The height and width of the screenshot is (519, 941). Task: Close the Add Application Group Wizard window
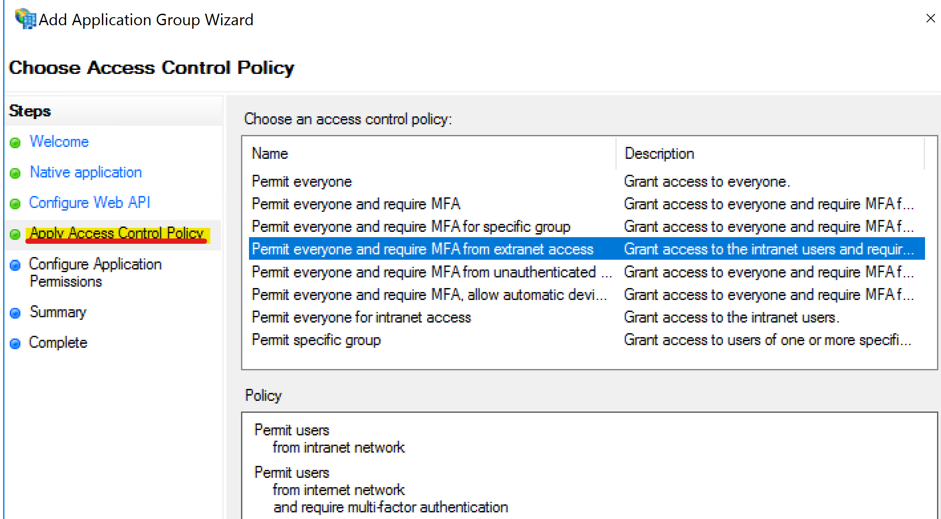pos(930,18)
